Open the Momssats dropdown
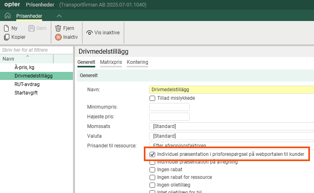Screen dimensions: 314x193 click(x=231, y=126)
